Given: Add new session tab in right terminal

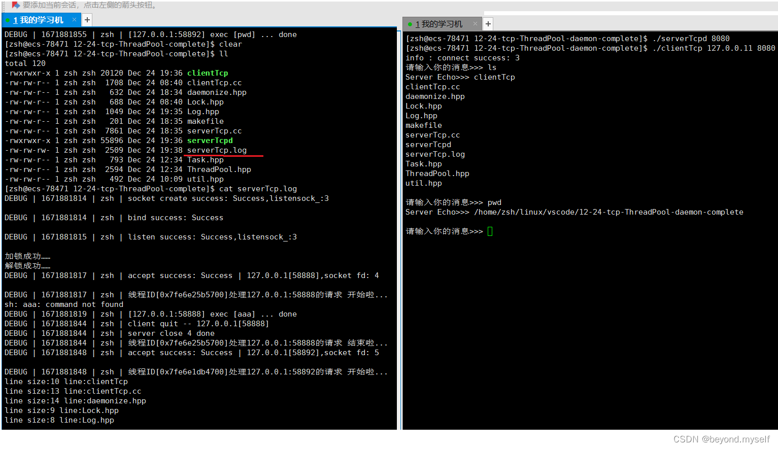Looking at the screenshot, I should 488,24.
